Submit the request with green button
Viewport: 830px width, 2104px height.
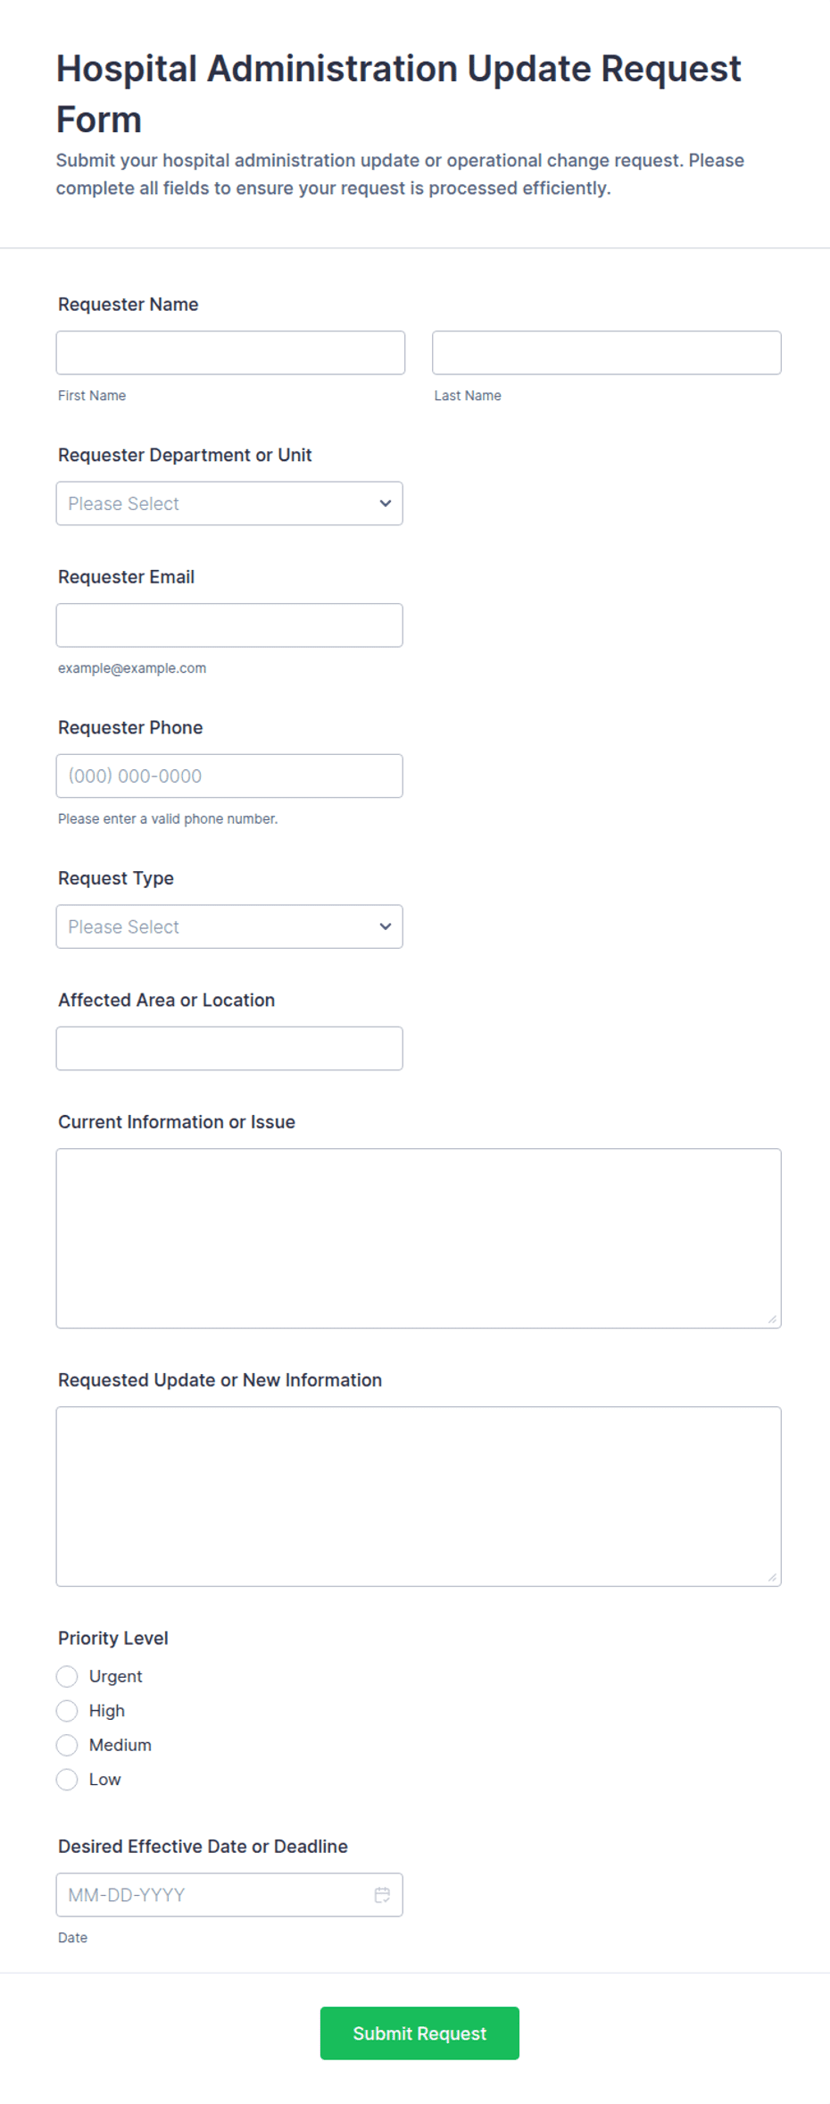click(x=419, y=2033)
